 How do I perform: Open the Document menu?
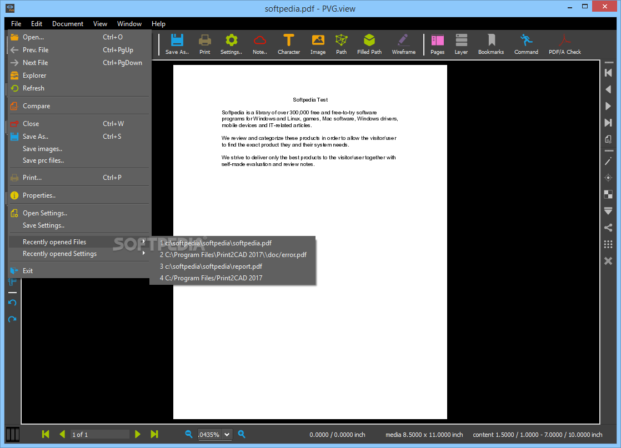[x=68, y=24]
